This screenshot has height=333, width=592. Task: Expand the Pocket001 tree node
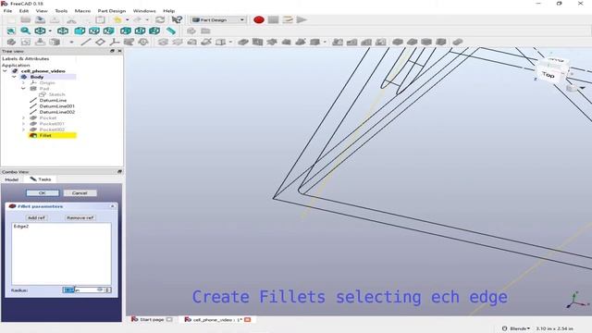coord(23,123)
